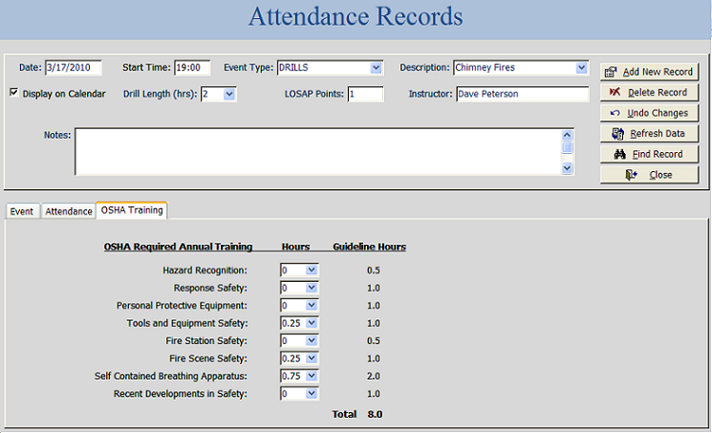The image size is (712, 433).
Task: Click the Instructor name field
Action: 521,94
